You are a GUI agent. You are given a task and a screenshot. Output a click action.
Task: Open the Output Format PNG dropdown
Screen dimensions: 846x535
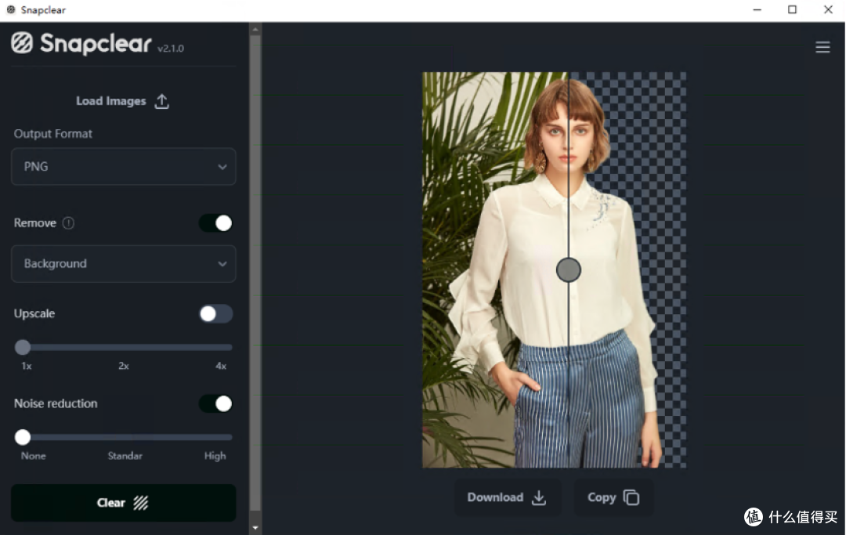pos(124,167)
